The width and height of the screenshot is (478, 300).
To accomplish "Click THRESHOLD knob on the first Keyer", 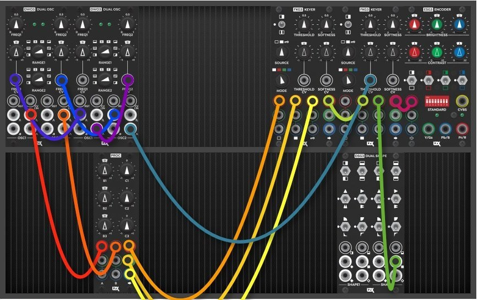I will tap(304, 25).
